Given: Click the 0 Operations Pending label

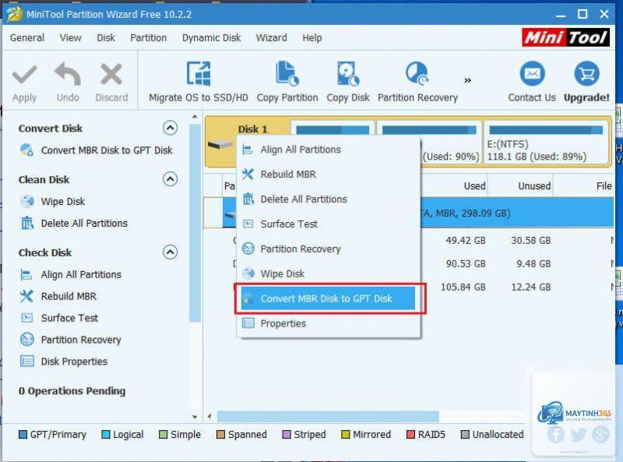Looking at the screenshot, I should click(x=72, y=391).
